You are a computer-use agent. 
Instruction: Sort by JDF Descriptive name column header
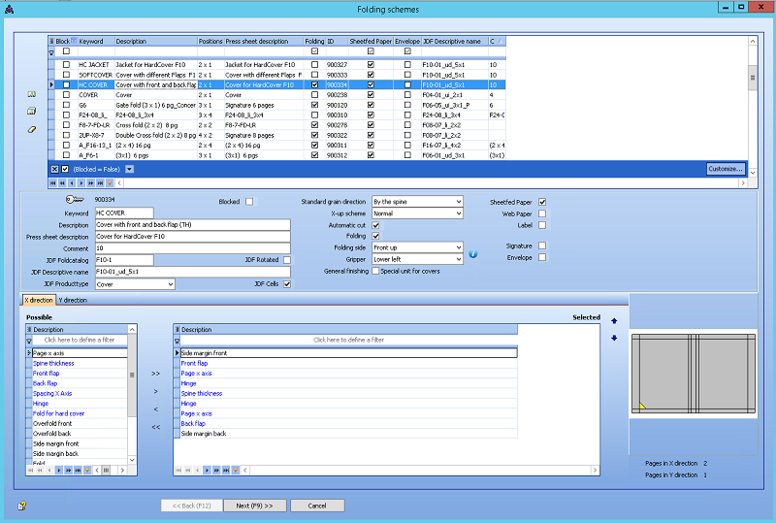click(454, 41)
